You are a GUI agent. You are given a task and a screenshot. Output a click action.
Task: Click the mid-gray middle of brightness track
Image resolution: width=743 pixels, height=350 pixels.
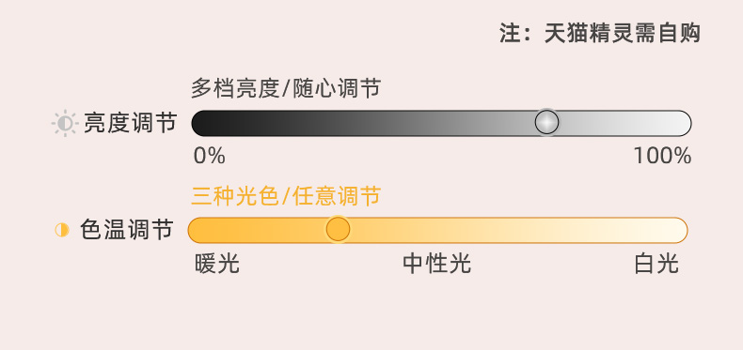[x=442, y=124]
